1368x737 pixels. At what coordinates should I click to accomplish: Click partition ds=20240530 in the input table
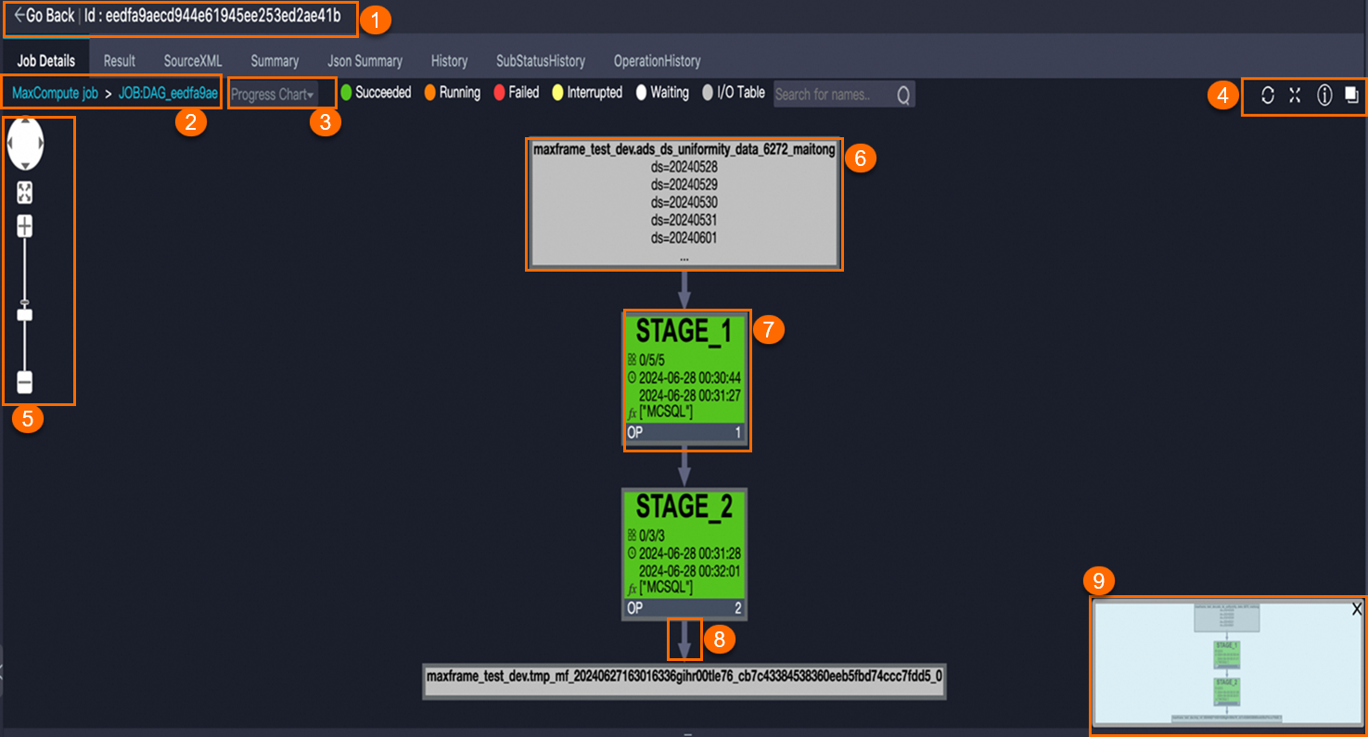point(684,202)
